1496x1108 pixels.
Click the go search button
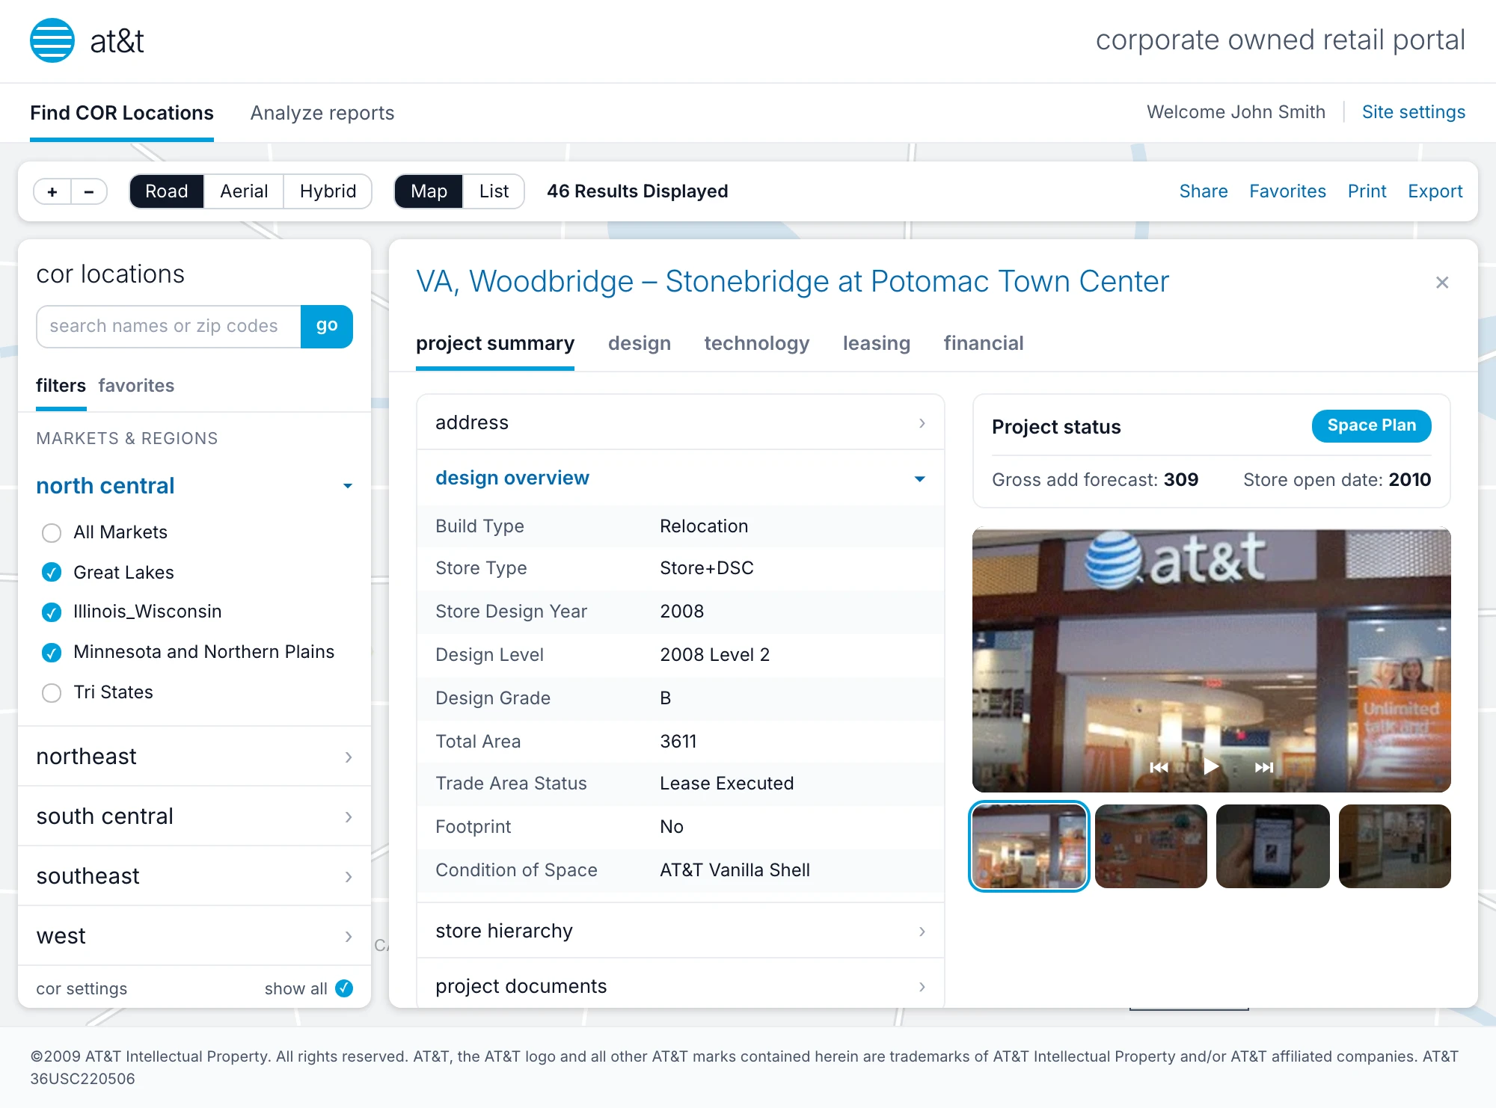[327, 326]
